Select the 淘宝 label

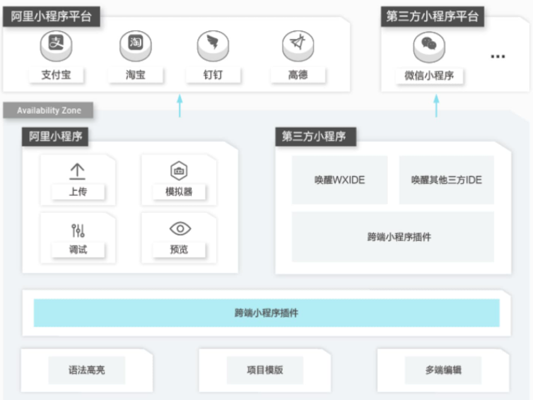pyautogui.click(x=136, y=75)
